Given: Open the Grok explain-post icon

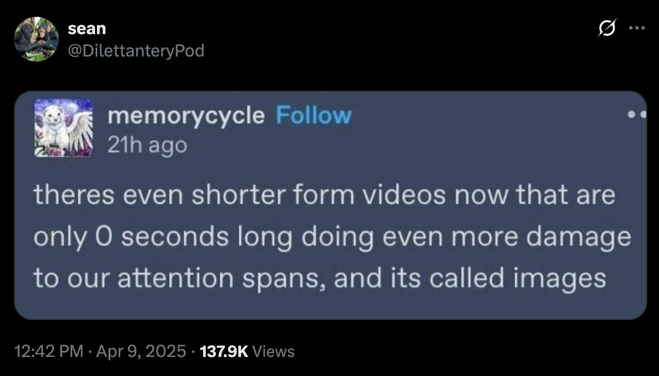Looking at the screenshot, I should coord(607,28).
